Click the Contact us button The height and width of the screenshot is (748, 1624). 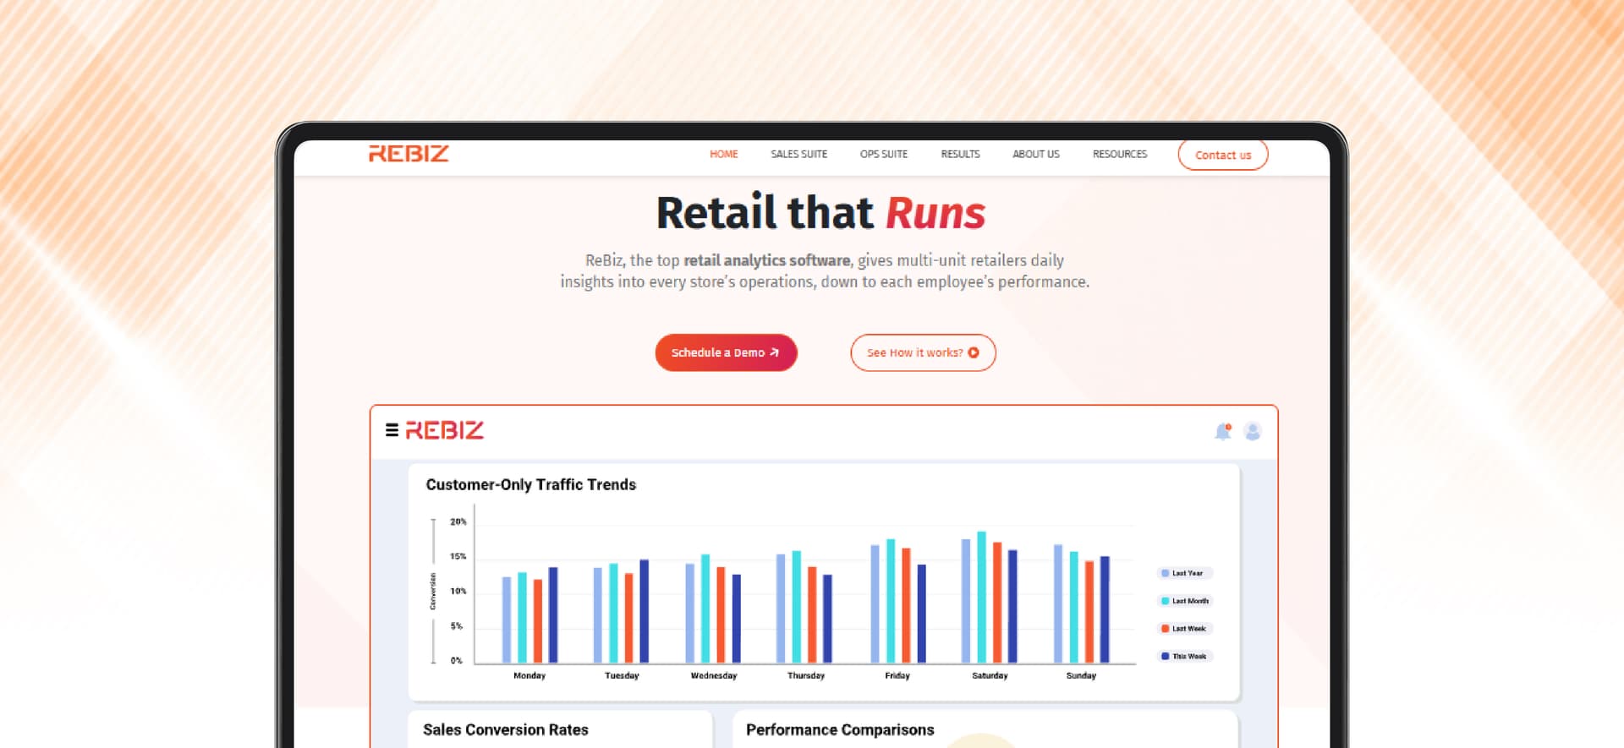1222,155
